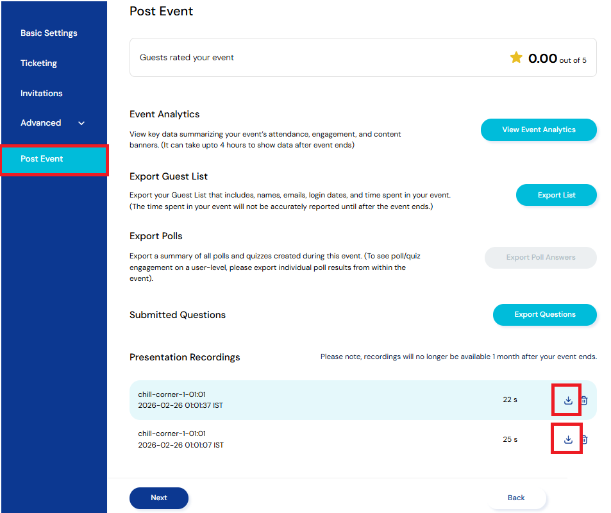Click View Event Analytics button
This screenshot has height=513, width=611.
539,130
